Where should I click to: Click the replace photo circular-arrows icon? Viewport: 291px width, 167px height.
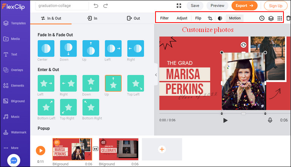click(243, 45)
